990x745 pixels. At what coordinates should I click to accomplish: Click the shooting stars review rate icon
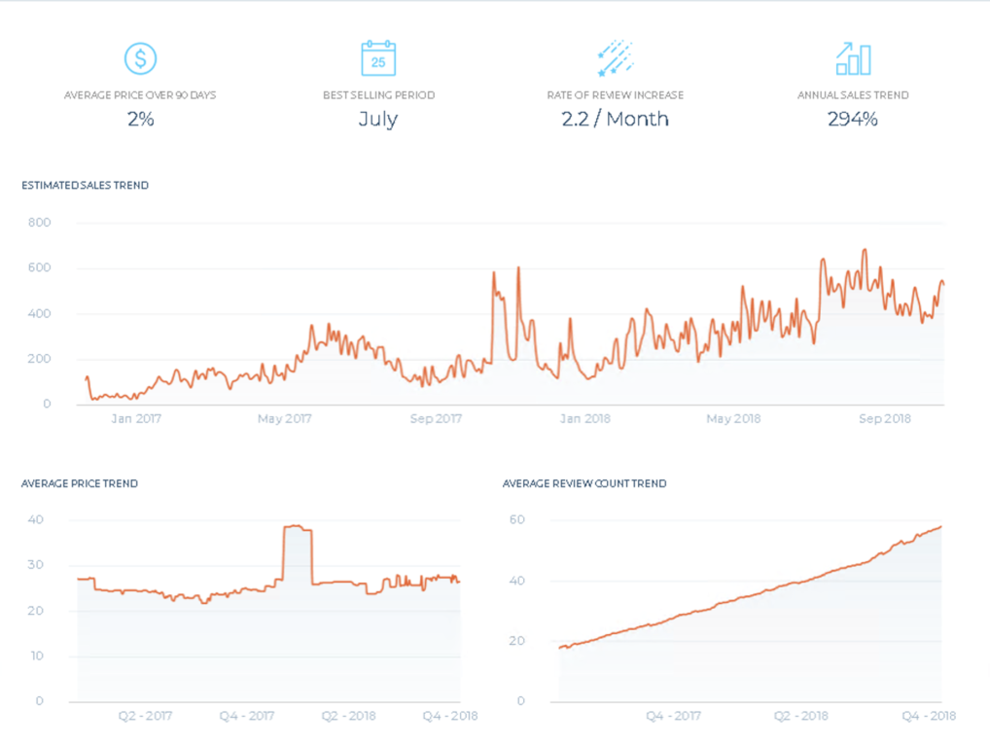pyautogui.click(x=615, y=59)
